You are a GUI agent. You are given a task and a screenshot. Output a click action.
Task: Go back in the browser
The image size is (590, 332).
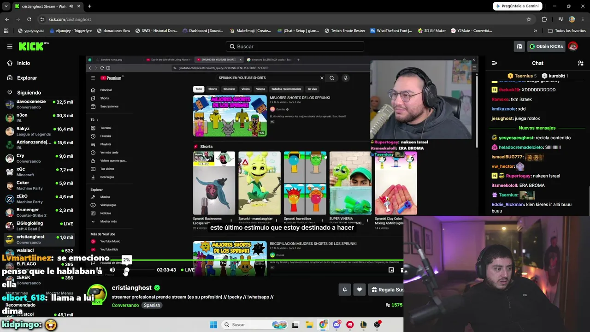point(7,19)
